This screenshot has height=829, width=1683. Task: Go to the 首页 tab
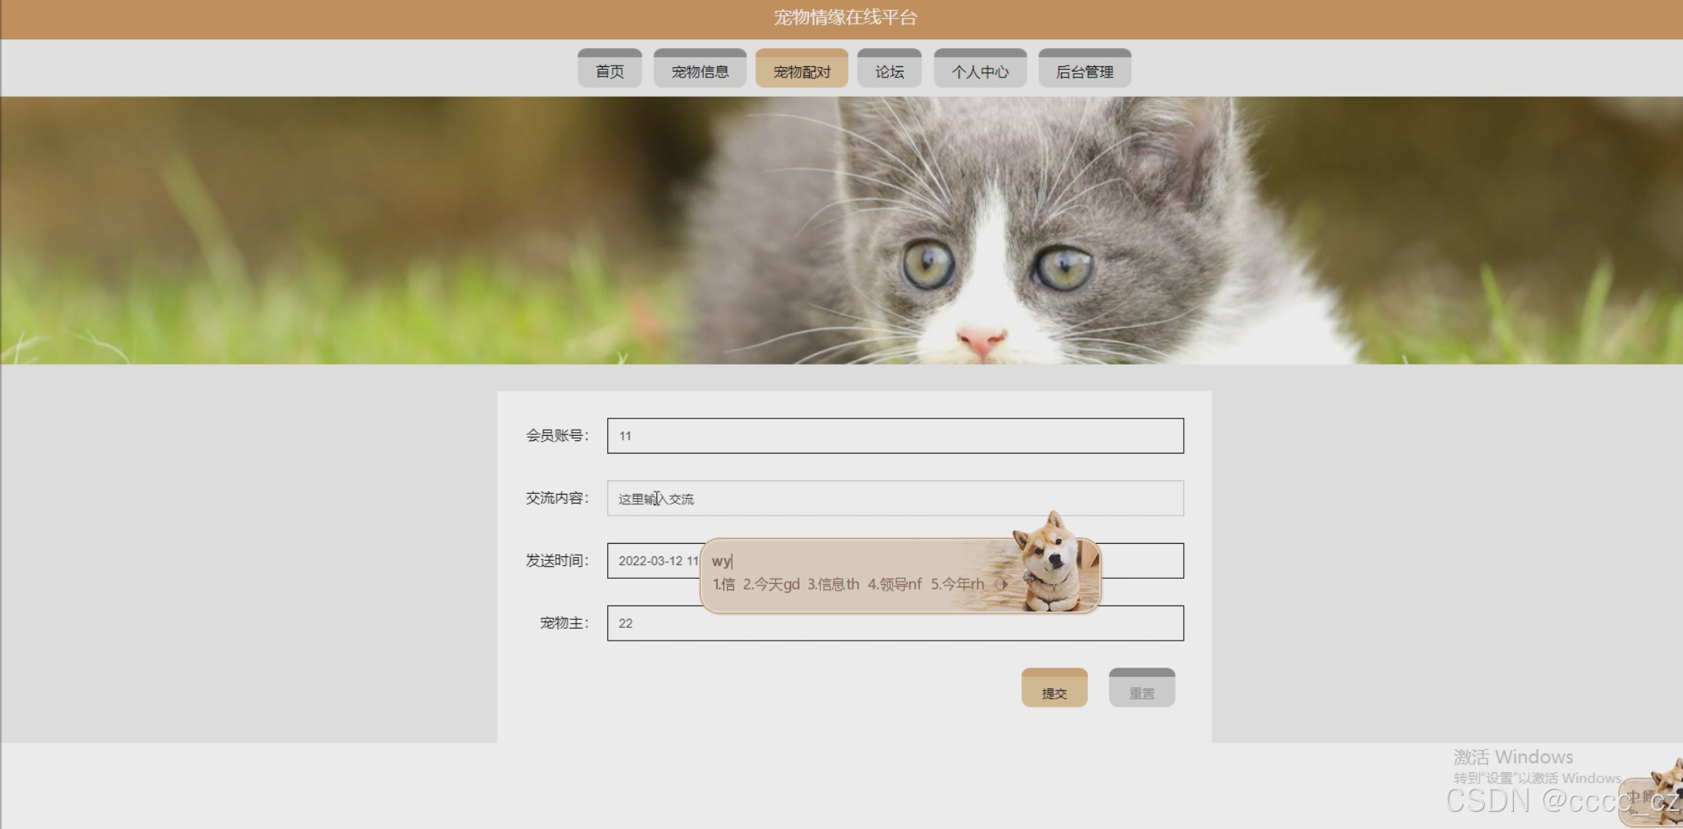(x=609, y=71)
